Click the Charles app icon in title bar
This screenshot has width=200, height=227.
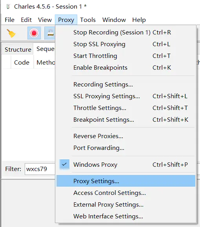tap(8, 7)
